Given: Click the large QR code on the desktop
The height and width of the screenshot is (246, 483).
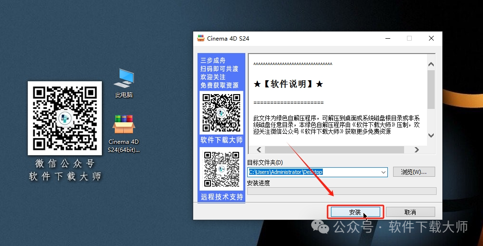Looking at the screenshot, I should (65, 118).
